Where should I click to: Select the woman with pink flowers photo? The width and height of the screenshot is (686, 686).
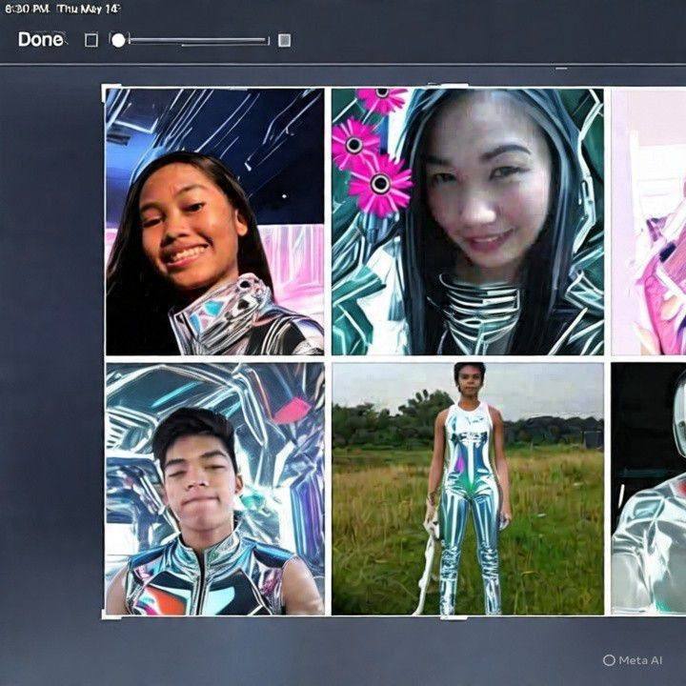468,222
